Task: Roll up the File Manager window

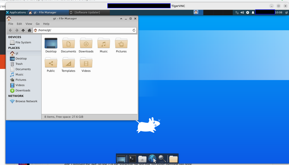Action: point(121,18)
